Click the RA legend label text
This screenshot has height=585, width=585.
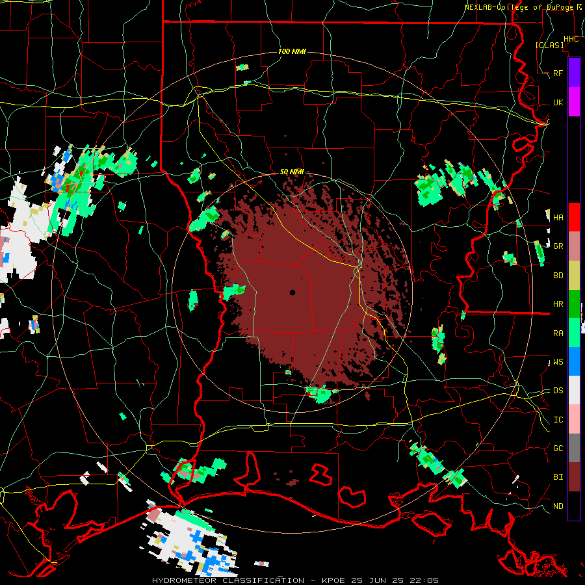[558, 333]
